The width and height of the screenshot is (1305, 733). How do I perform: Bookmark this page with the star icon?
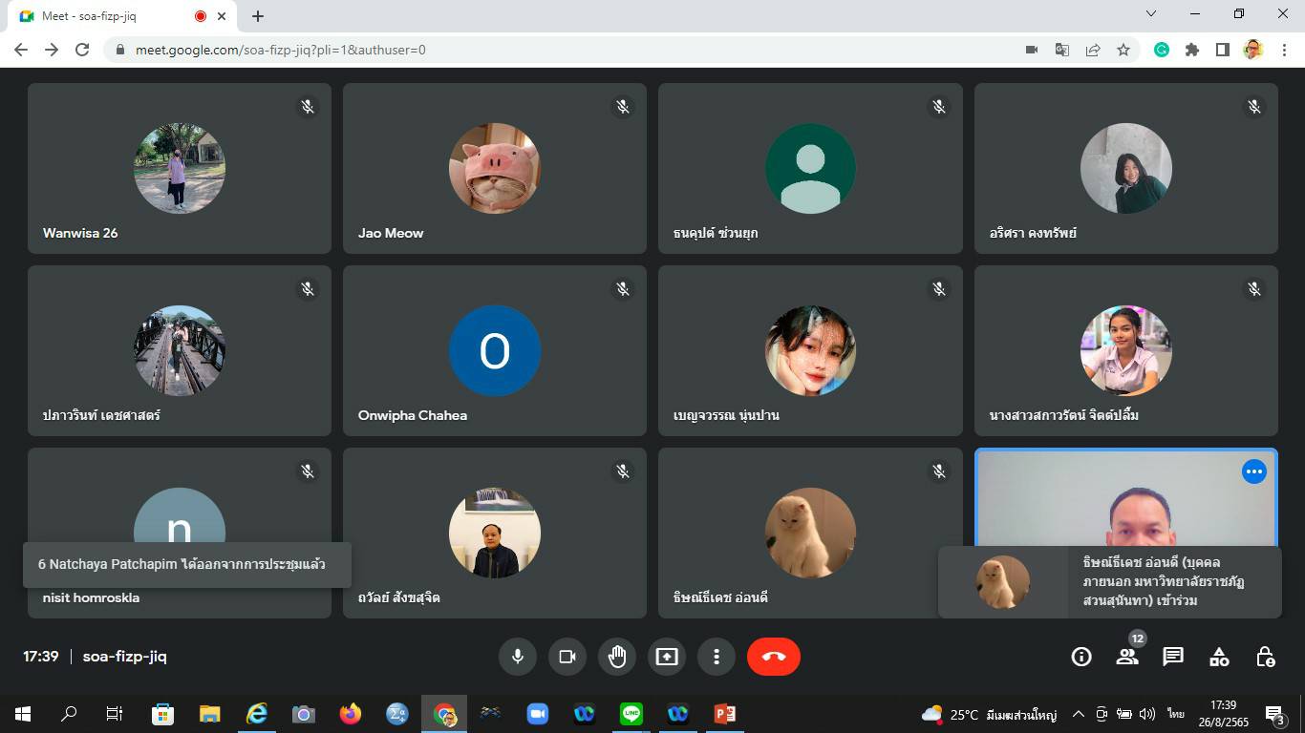1123,50
